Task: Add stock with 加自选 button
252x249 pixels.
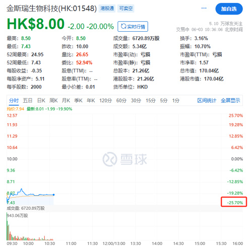Action: [x=229, y=9]
